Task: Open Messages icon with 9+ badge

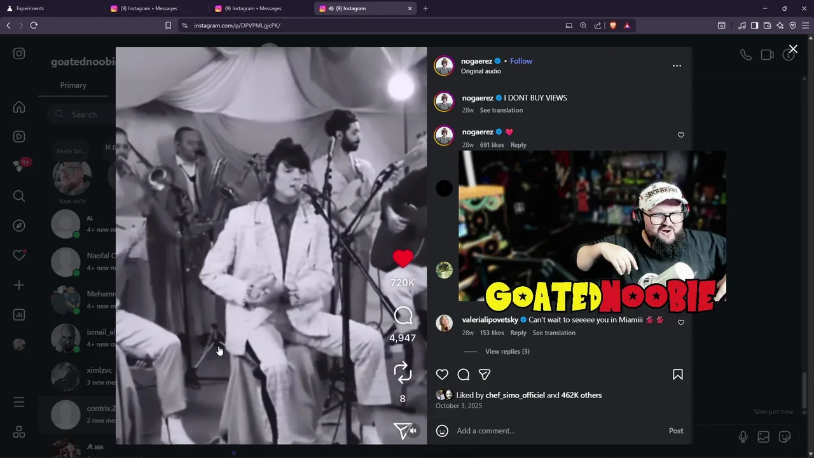Action: point(20,165)
